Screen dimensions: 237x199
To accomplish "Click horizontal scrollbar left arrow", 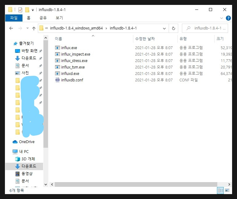I will [x=52, y=184].
